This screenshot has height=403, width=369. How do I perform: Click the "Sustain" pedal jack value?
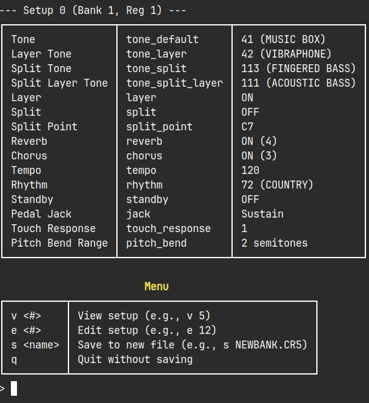[x=262, y=214]
